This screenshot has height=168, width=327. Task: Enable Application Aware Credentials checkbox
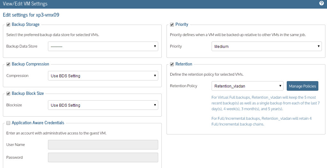click(8, 123)
